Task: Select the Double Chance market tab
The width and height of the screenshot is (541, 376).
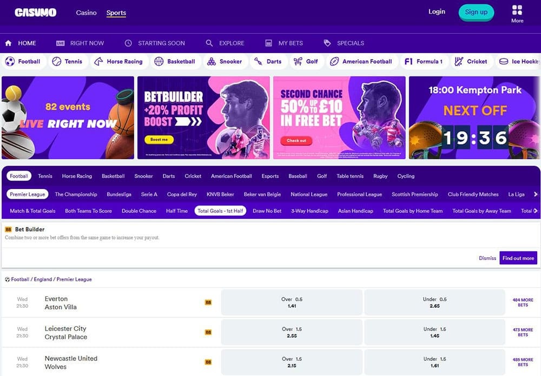Action: [139, 211]
